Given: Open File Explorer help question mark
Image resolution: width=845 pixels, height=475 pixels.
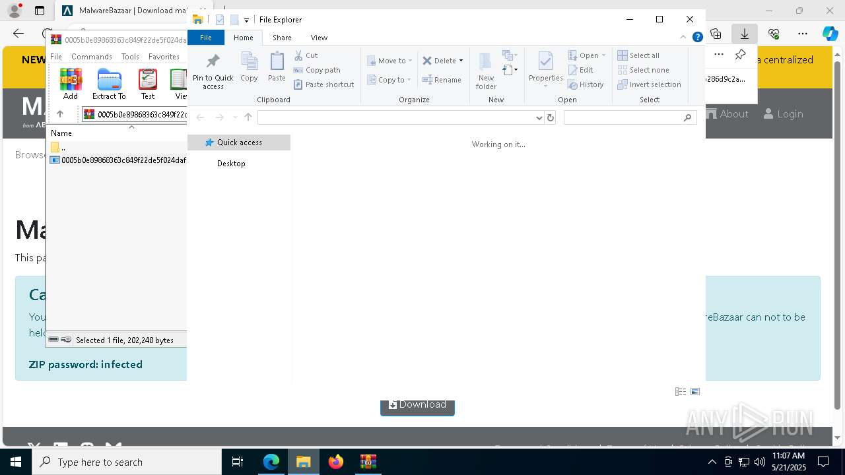Looking at the screenshot, I should coord(697,38).
